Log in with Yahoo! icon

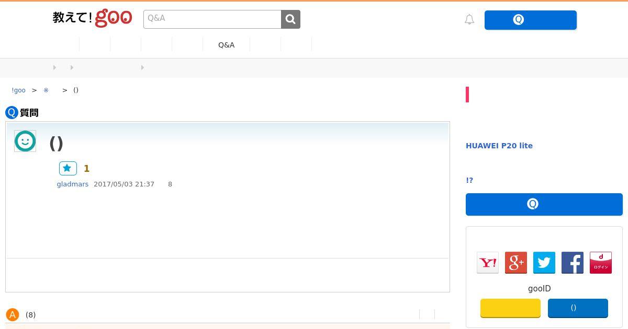(x=488, y=263)
